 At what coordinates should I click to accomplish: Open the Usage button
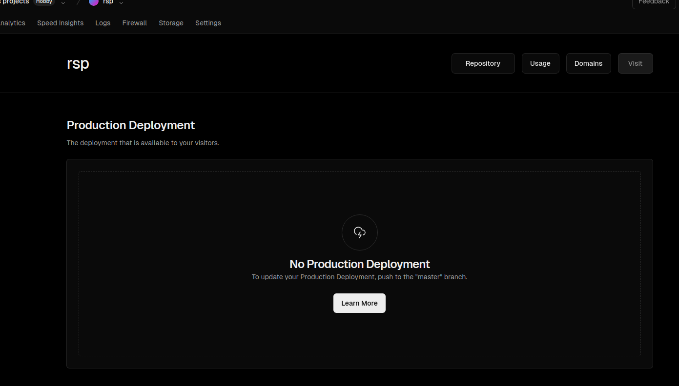point(540,63)
